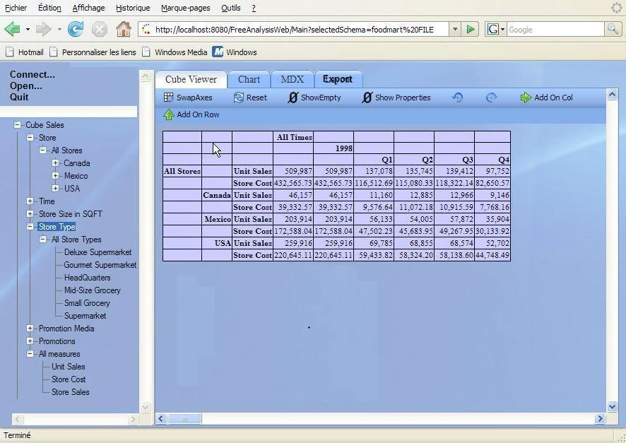
Task: Switch to the Chart tab
Action: 249,79
